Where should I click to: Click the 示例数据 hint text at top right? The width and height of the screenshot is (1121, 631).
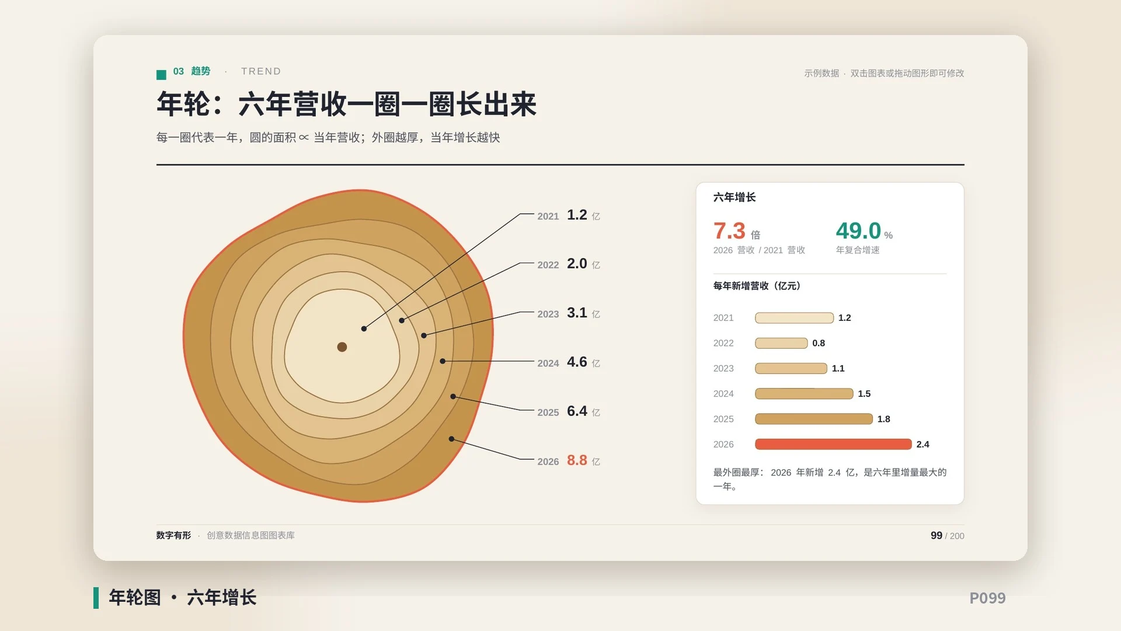click(x=884, y=73)
